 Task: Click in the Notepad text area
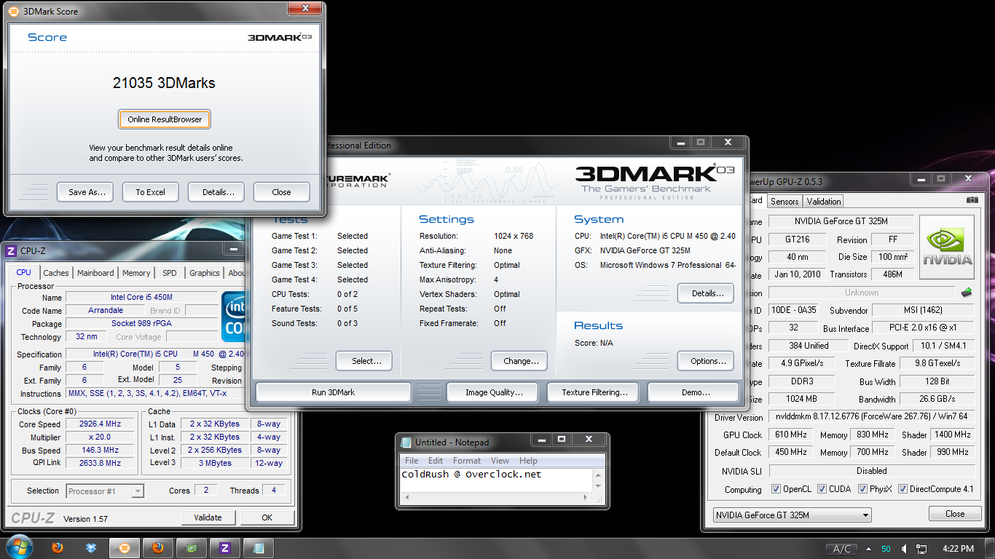coord(497,480)
